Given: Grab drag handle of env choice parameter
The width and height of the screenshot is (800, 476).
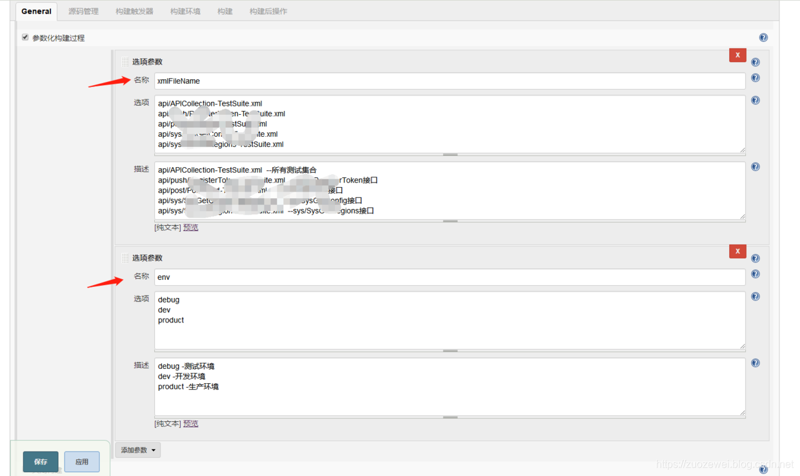Looking at the screenshot, I should point(125,258).
